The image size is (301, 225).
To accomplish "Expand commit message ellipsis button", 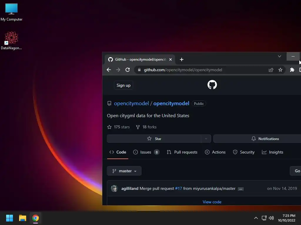I will pos(240,189).
